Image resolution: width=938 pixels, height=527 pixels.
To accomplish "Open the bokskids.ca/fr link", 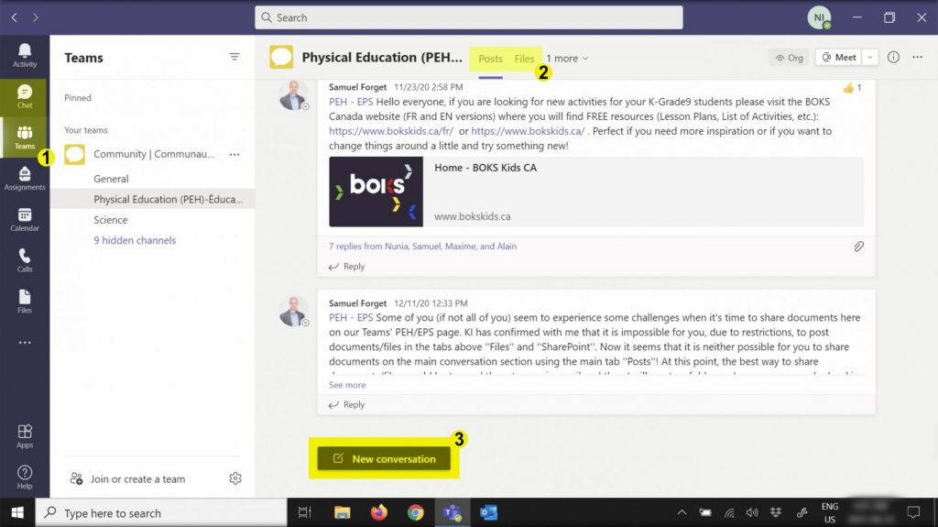I will tap(391, 131).
